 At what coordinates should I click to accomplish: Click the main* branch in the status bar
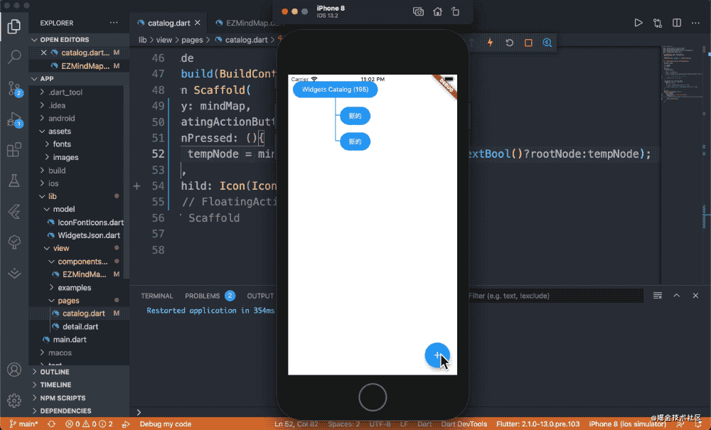coord(24,424)
